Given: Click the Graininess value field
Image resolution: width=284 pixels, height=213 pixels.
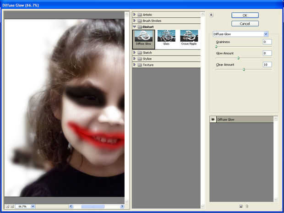Looking at the screenshot, I should [267, 42].
